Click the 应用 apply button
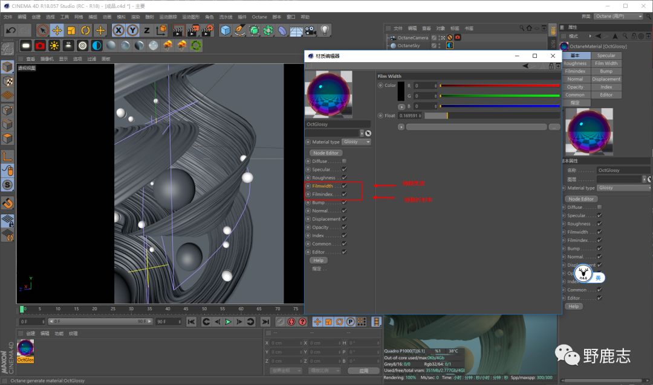Image resolution: width=653 pixels, height=385 pixels. pyautogui.click(x=363, y=371)
